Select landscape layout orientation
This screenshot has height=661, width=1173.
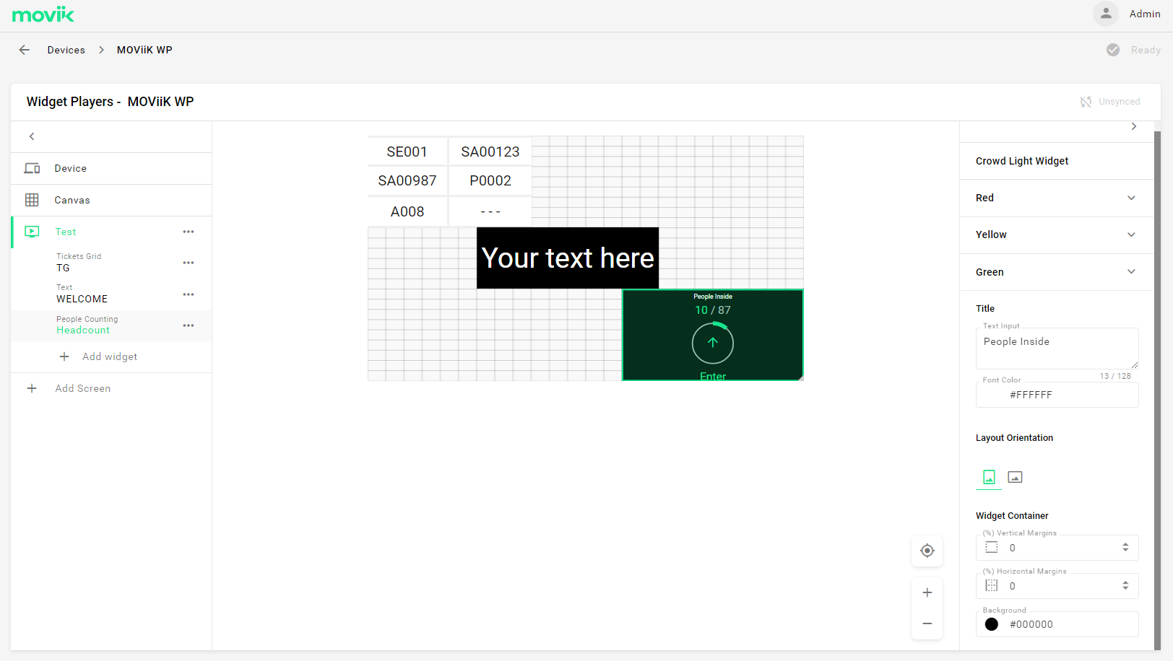pos(1015,477)
